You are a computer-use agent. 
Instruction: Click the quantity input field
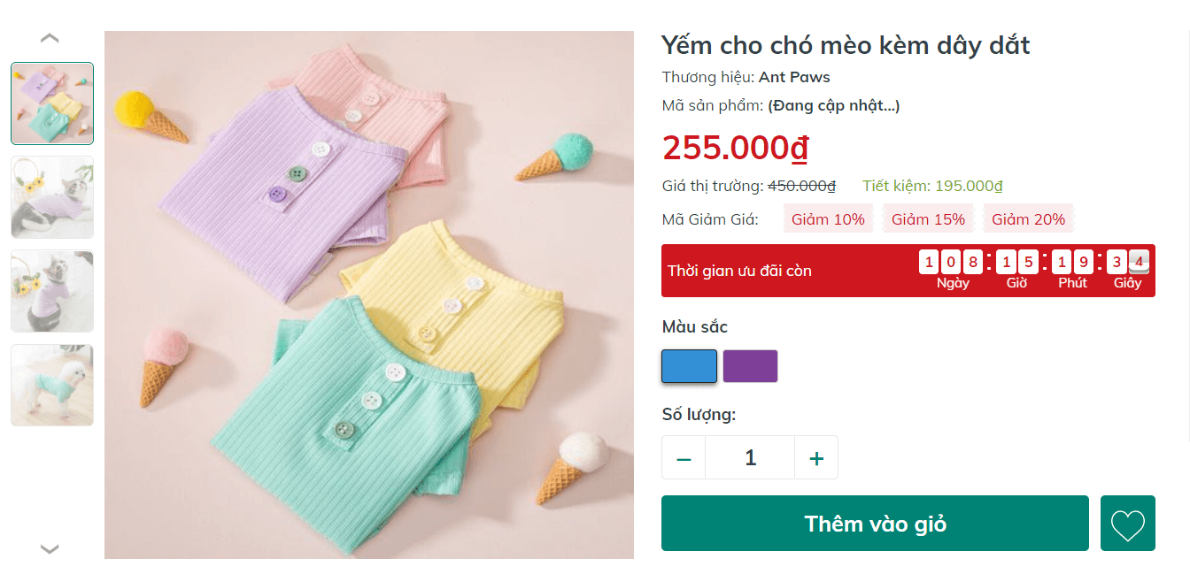[x=750, y=458]
